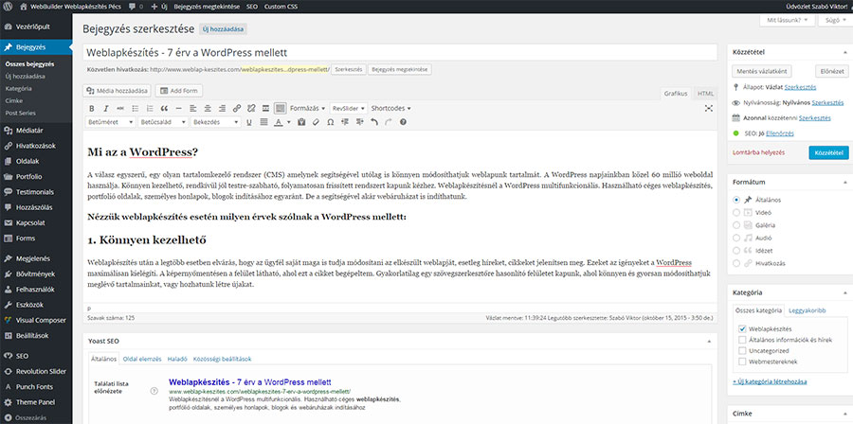Switch to the HTML editor tab
Viewport: 853px width, 424px height.
click(x=705, y=94)
